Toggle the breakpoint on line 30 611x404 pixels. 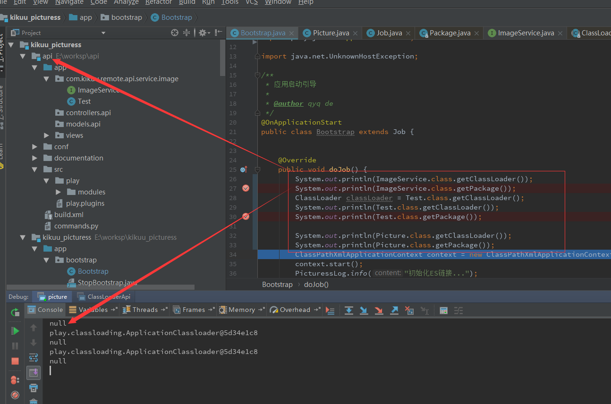tap(246, 217)
